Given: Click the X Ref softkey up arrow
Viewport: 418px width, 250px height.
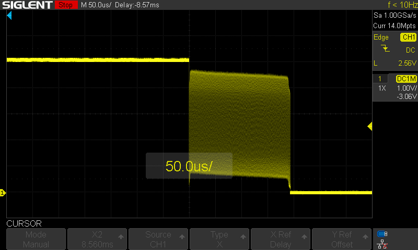Looking at the screenshot, I should click(x=304, y=236).
